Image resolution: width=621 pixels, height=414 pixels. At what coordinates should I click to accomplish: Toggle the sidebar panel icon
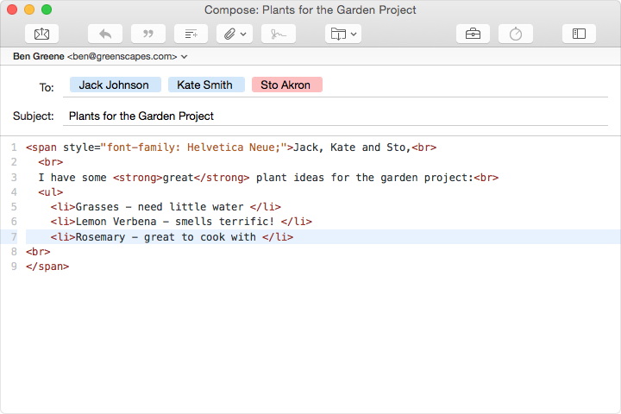pos(579,34)
